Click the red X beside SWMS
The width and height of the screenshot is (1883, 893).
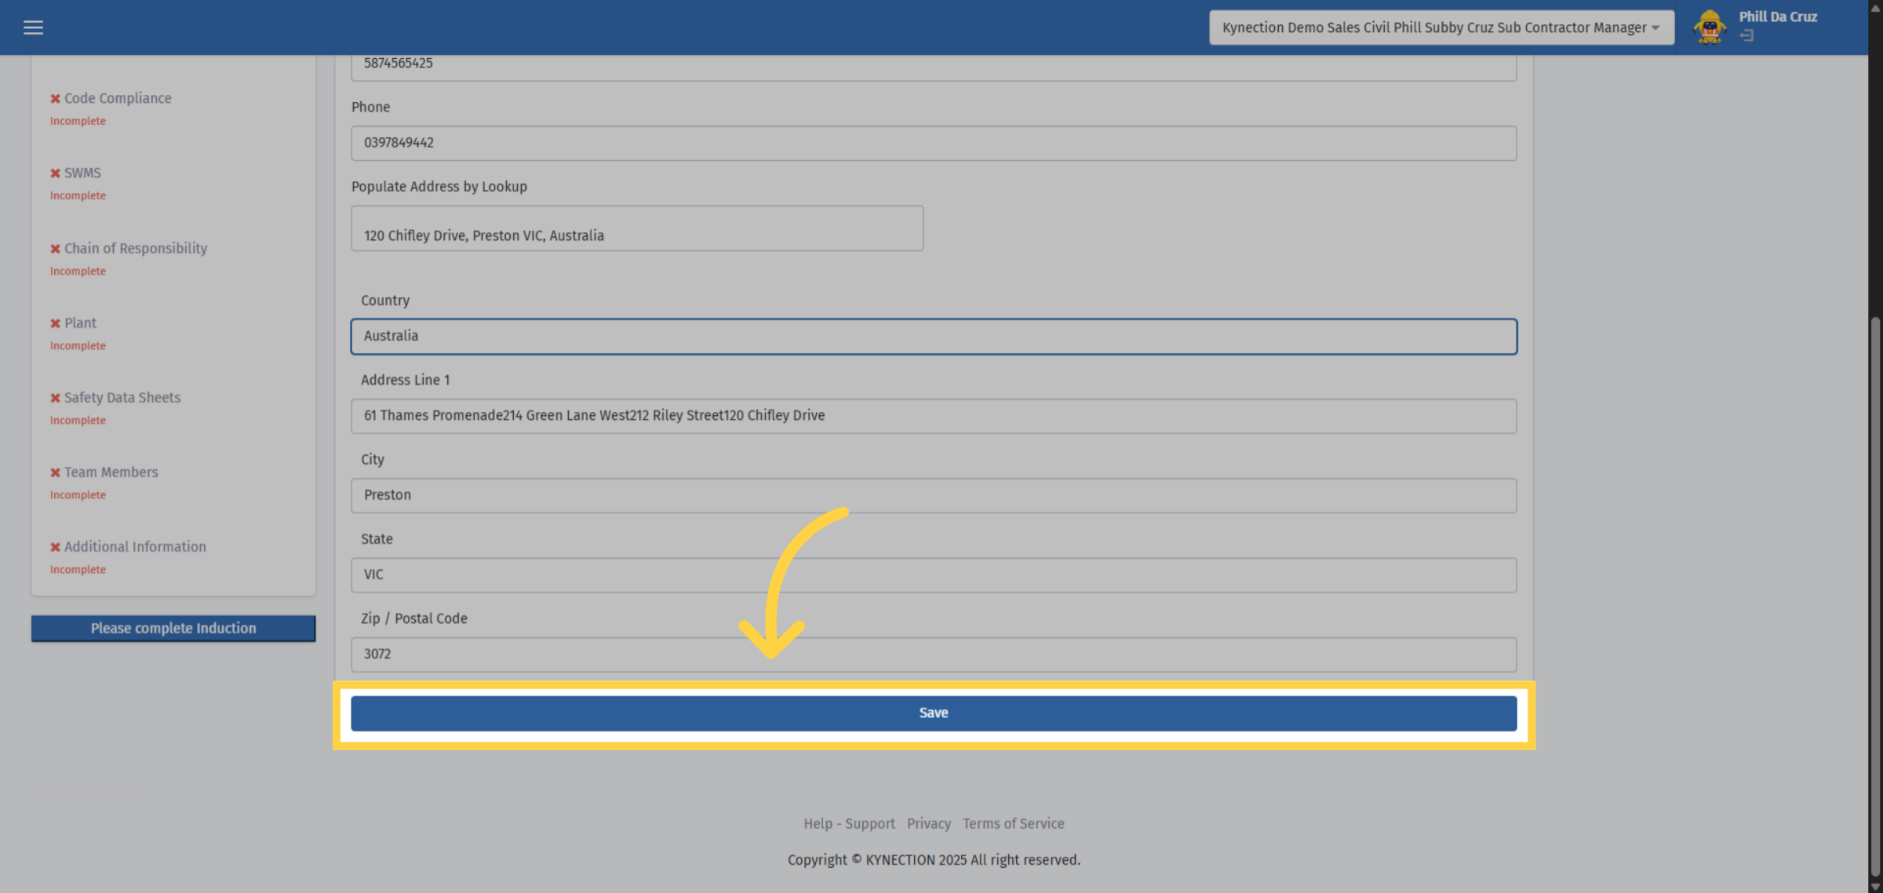click(56, 173)
